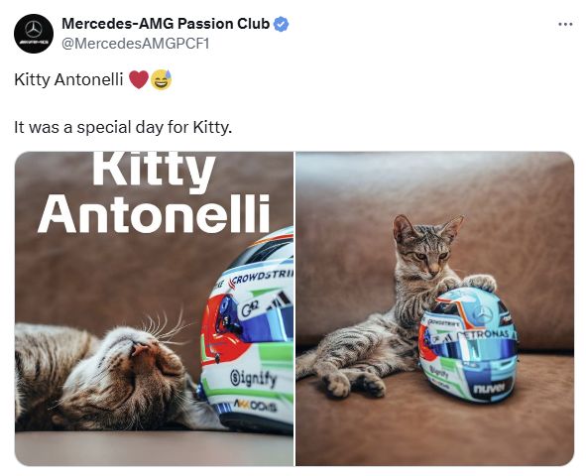Click the Signify logo on the helmet

pyautogui.click(x=254, y=379)
